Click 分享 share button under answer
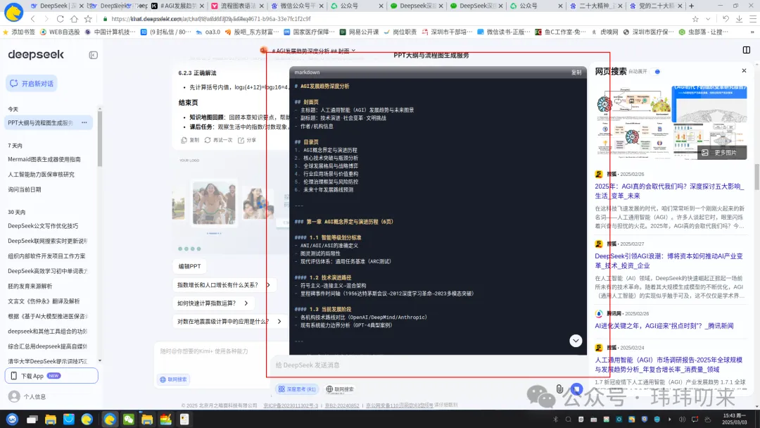 point(247,140)
